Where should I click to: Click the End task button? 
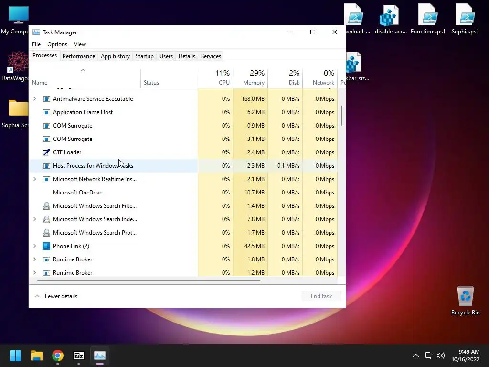pos(321,296)
